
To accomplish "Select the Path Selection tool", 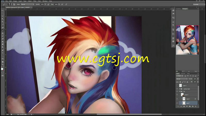I will (x=3, y=56).
